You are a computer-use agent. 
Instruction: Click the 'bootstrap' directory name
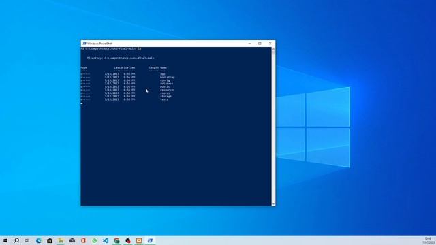coord(168,77)
